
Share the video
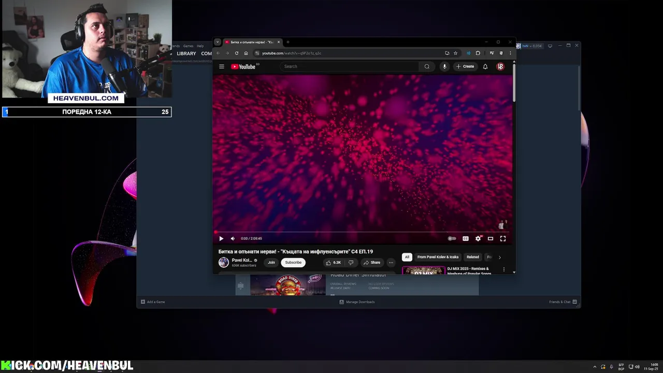pos(371,262)
